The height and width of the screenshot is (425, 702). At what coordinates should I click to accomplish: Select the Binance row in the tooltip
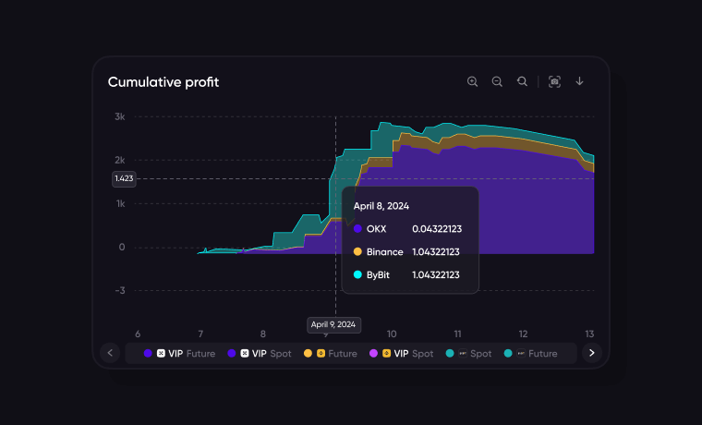409,251
